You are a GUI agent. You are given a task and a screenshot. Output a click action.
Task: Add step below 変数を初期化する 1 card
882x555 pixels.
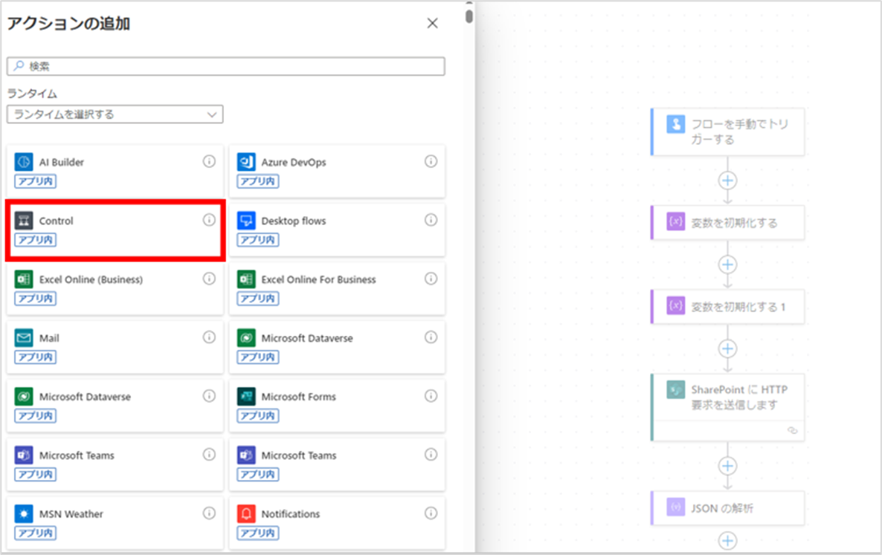pyautogui.click(x=728, y=349)
